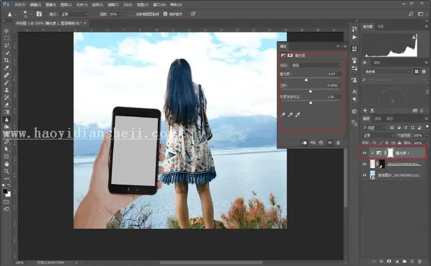
Task: Select the Pen tool
Action: coord(6,142)
